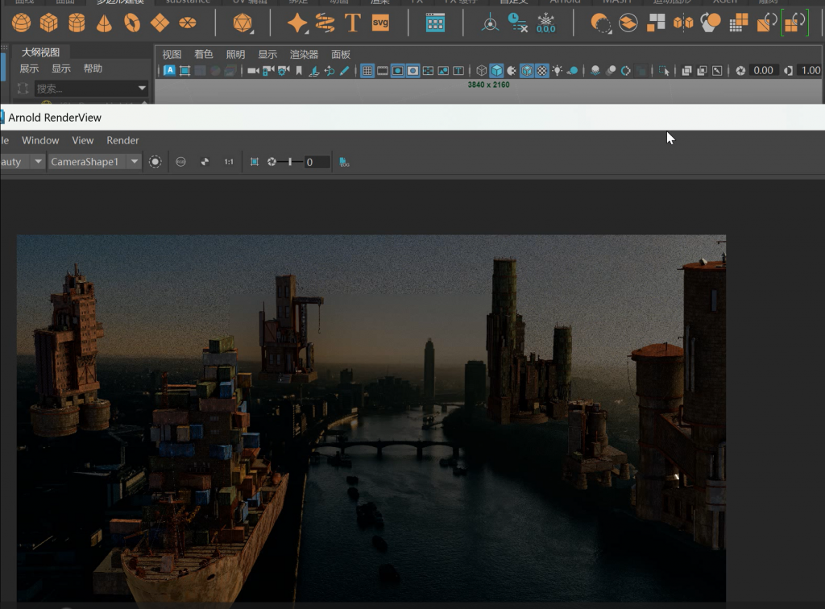
Task: Click the 1:1 zoom button in RenderView
Action: (229, 162)
